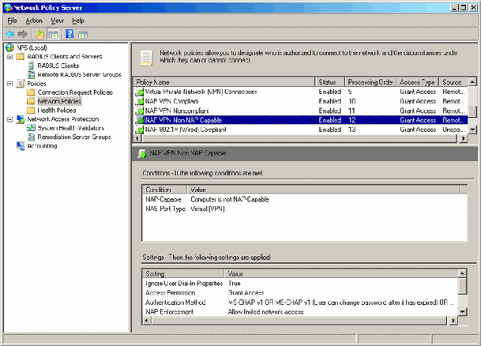This screenshot has height=346, width=481.
Task: Select the NAP 802.1X (Wired) Compliant policy
Action: point(186,130)
